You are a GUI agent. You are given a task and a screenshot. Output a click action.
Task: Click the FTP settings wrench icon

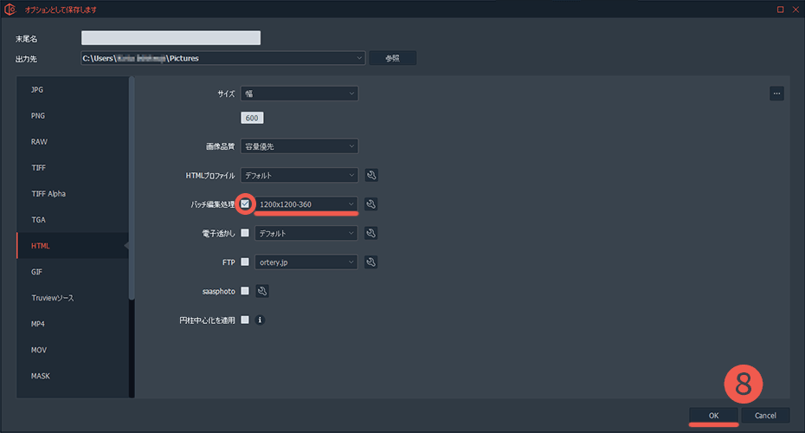(371, 262)
